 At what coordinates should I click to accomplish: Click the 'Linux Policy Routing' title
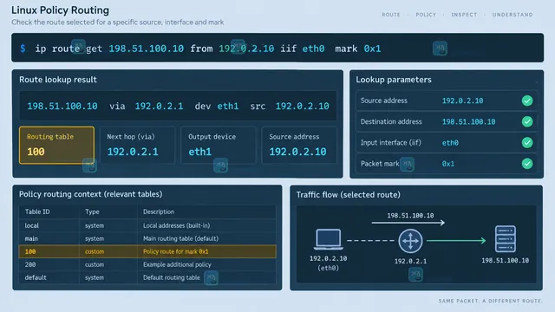(60, 10)
